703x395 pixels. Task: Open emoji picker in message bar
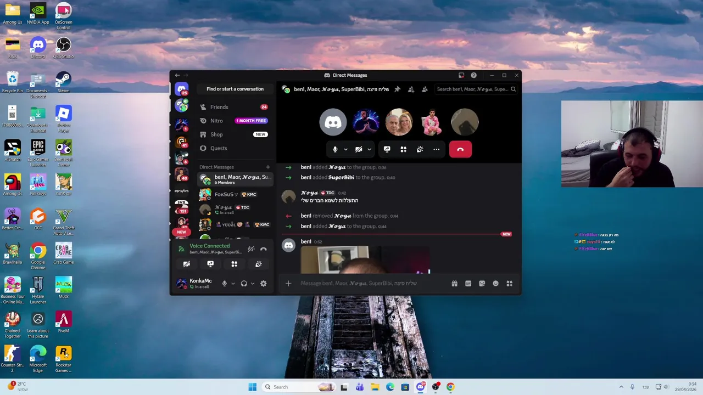[495, 284]
